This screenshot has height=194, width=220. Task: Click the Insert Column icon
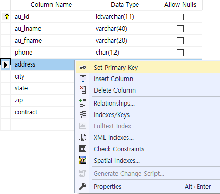pos(83,79)
